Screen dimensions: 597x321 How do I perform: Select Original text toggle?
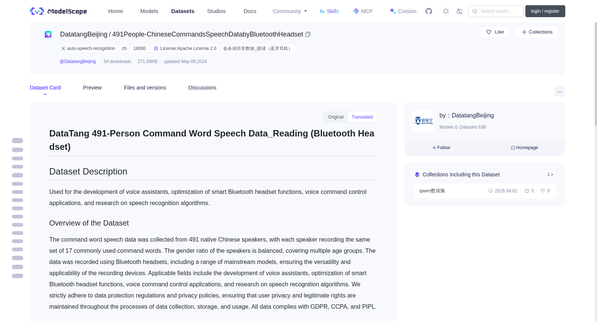(336, 117)
